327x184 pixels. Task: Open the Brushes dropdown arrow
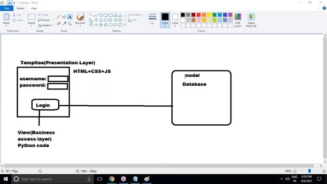coord(80,26)
